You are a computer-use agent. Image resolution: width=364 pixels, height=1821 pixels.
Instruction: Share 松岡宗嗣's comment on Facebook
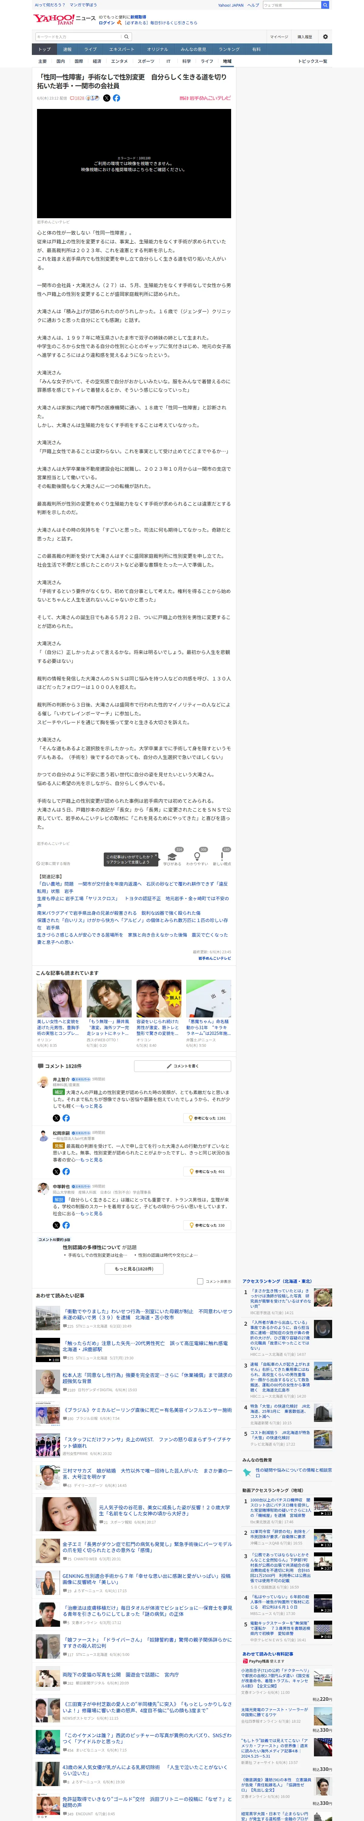coord(66,1171)
